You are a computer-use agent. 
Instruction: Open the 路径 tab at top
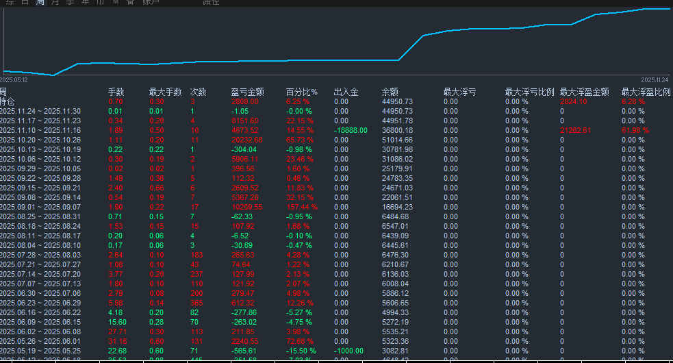click(x=212, y=3)
